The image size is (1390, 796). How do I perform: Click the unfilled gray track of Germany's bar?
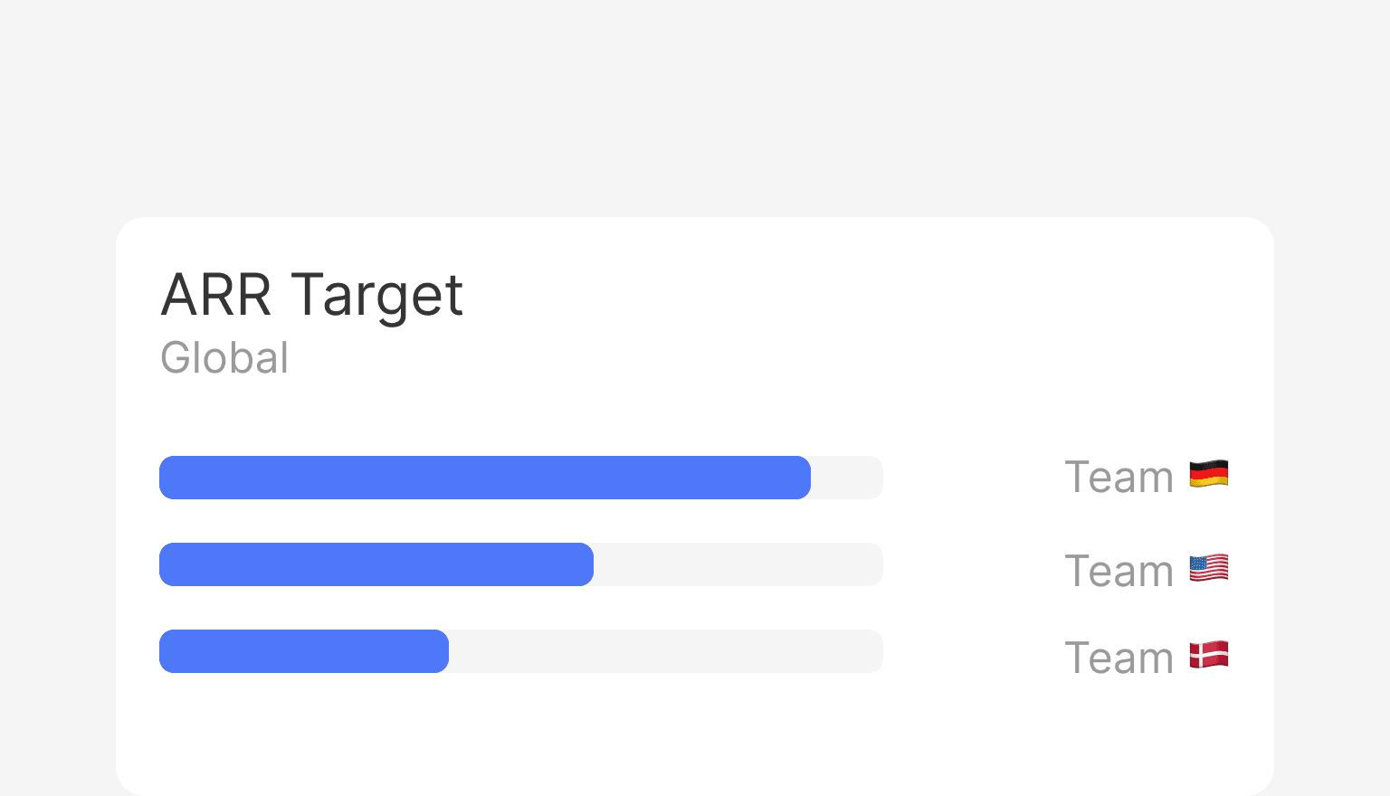click(x=847, y=478)
